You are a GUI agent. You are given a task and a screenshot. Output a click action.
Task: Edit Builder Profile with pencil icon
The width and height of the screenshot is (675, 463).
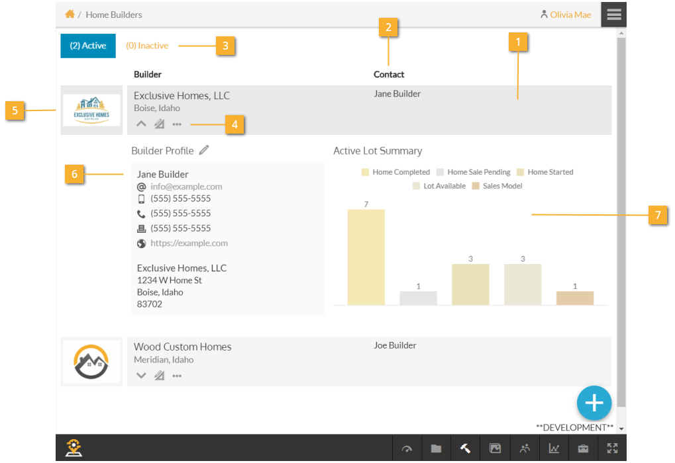(x=204, y=150)
